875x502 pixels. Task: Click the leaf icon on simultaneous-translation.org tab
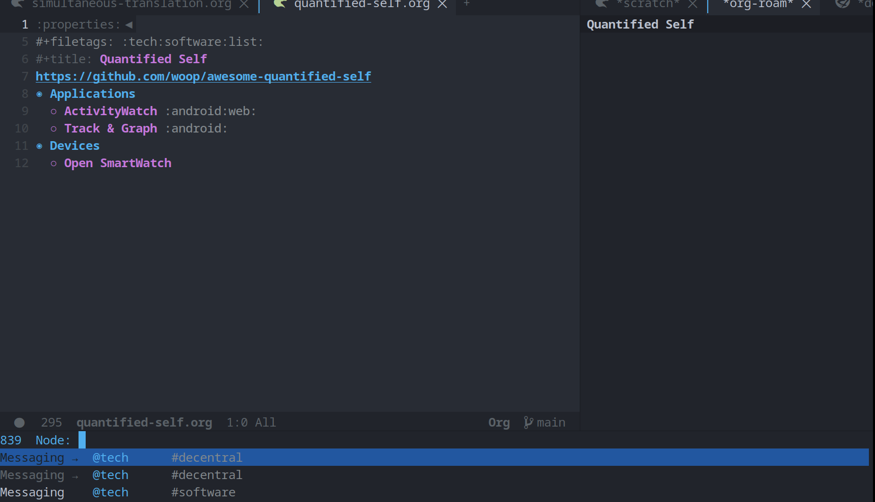[x=17, y=5]
